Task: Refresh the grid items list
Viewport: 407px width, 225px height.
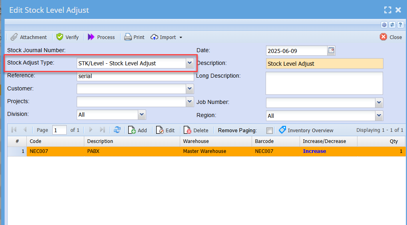Action: coord(117,130)
